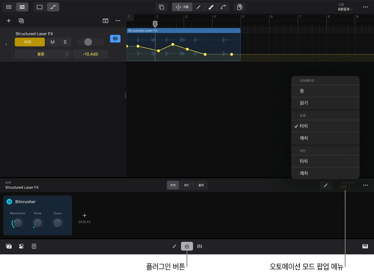Add a new 오디오 FX plugin
Viewport: 374px width, 273px height.
(84, 218)
